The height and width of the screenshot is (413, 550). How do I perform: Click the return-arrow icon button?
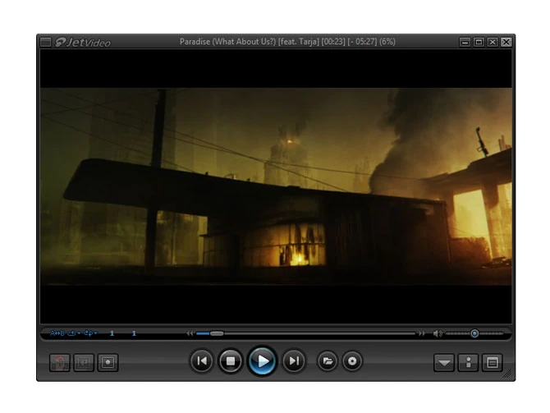[x=84, y=362]
